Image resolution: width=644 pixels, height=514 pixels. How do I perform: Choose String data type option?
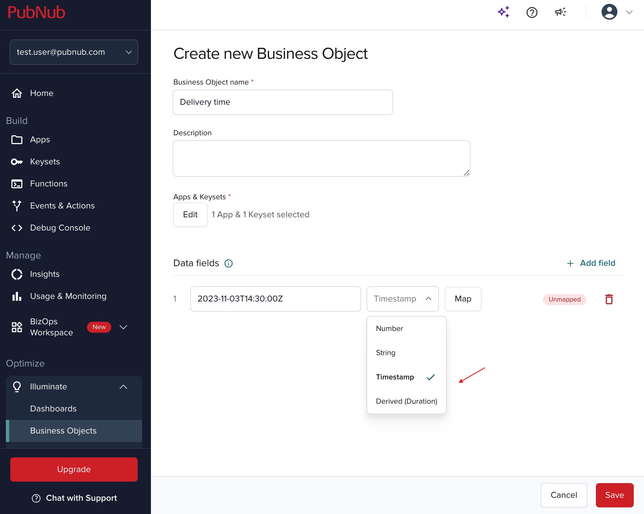(x=386, y=353)
